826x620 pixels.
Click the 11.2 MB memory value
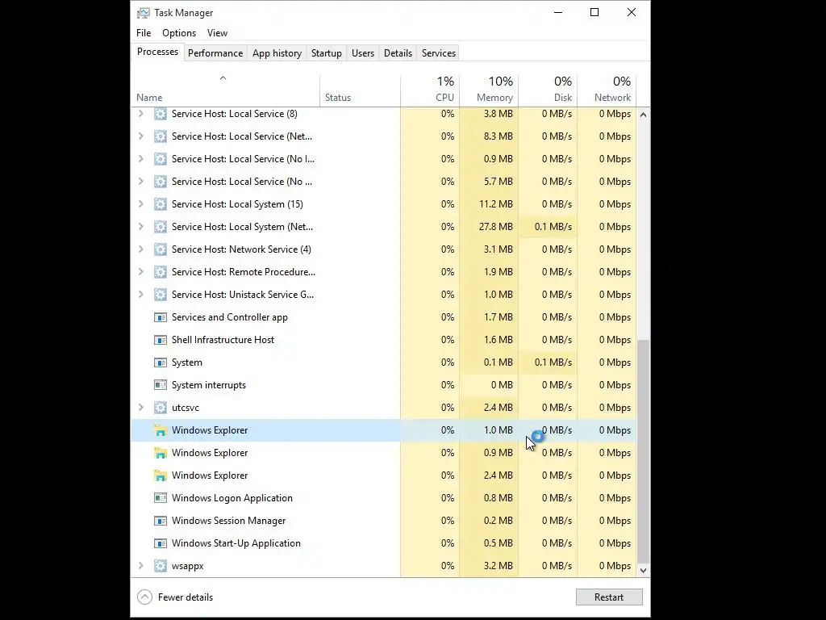coord(496,204)
